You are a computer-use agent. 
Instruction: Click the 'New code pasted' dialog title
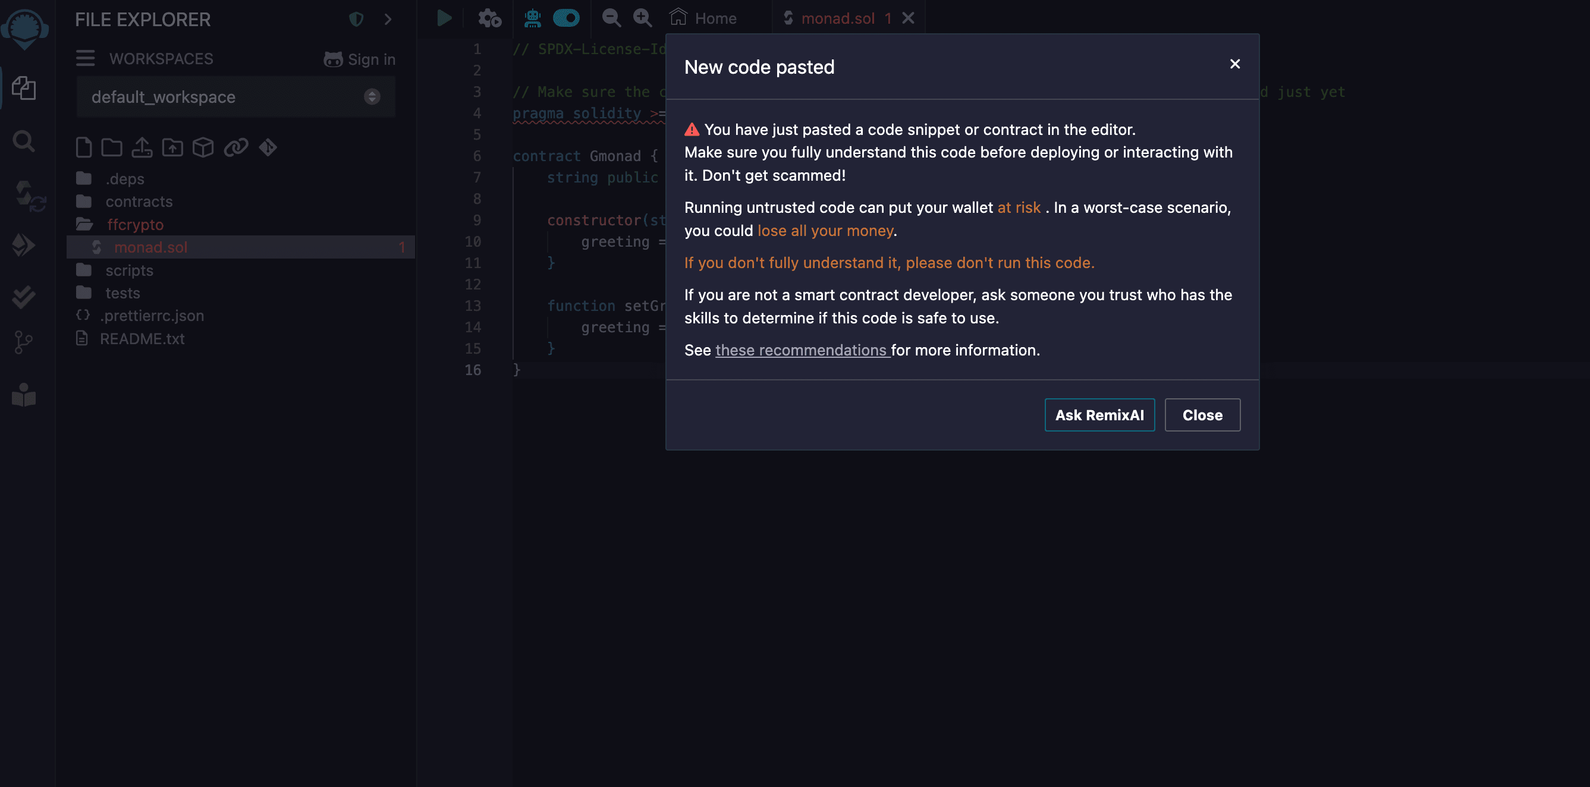pyautogui.click(x=759, y=67)
